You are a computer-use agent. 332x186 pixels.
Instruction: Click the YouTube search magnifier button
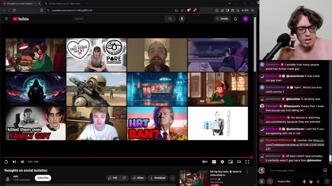pos(170,19)
